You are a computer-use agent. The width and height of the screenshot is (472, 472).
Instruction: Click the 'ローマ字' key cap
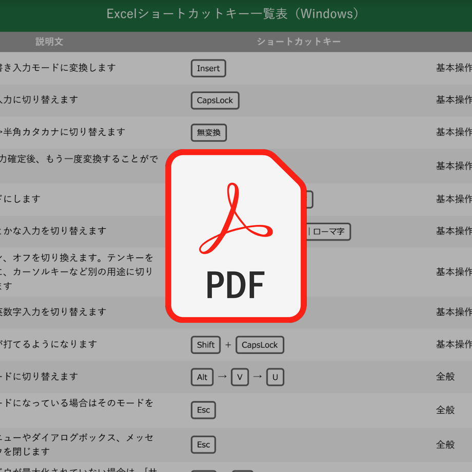pyautogui.click(x=329, y=231)
